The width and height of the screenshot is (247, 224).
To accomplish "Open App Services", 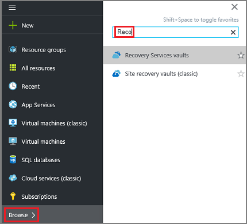I will click(52, 105).
